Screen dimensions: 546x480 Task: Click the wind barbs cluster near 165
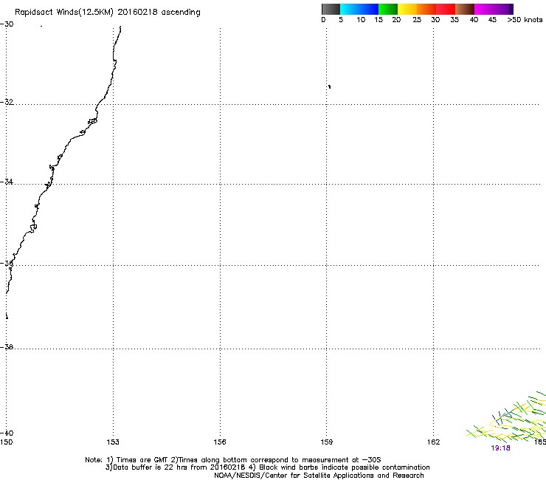507,416
